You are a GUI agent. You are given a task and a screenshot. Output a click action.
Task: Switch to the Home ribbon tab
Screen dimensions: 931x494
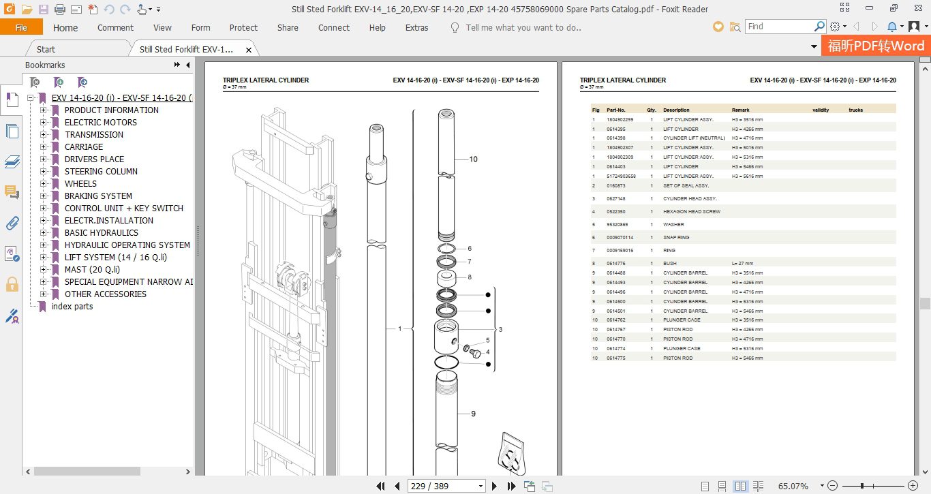click(65, 28)
